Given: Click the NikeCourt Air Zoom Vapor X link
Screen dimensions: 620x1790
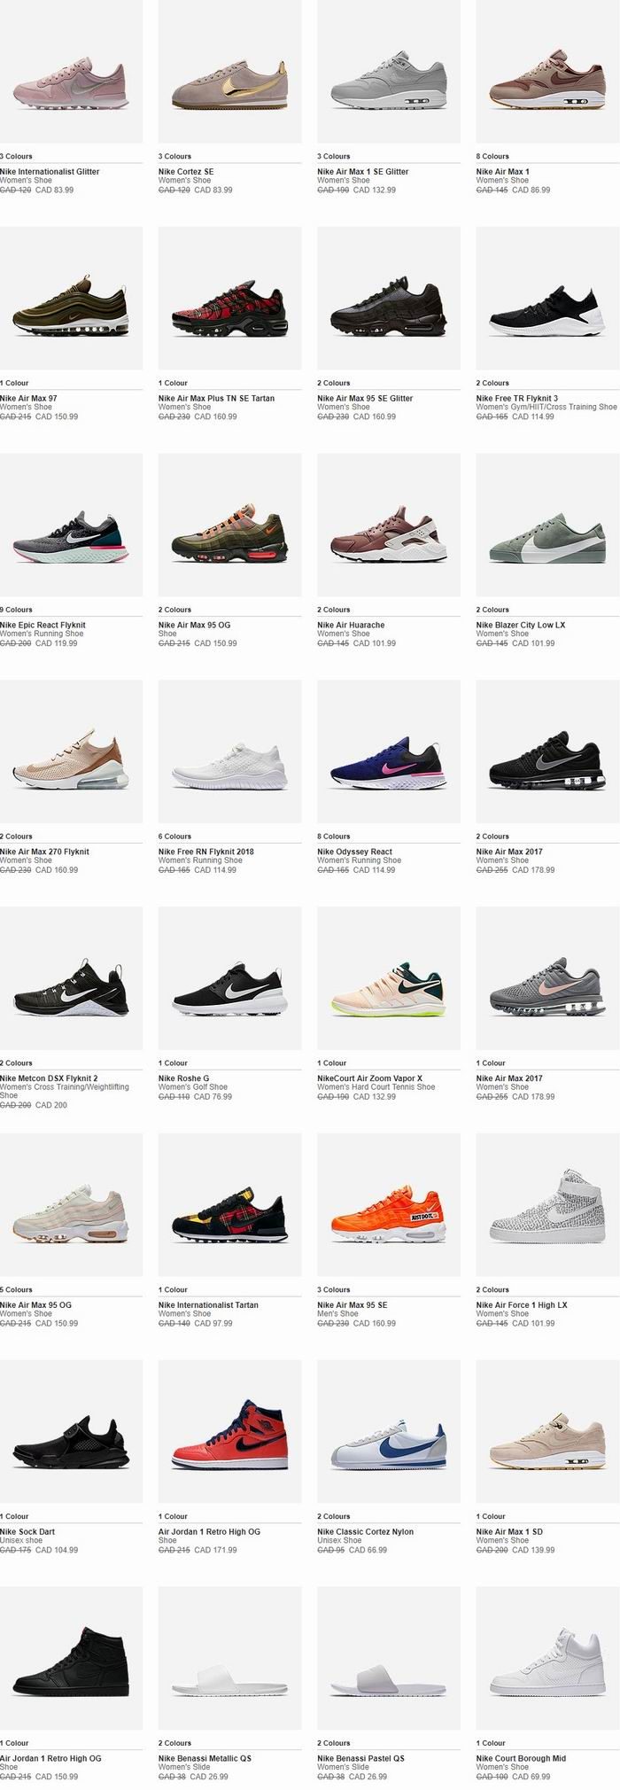Looking at the screenshot, I should tap(370, 1079).
